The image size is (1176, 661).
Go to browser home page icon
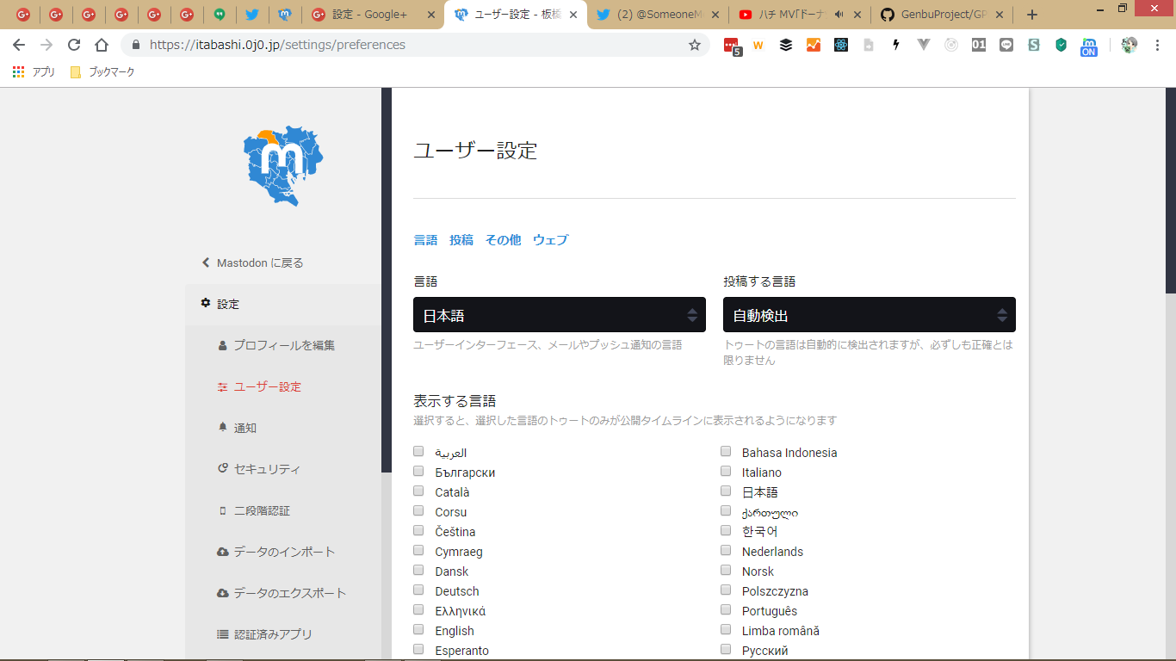pos(102,45)
